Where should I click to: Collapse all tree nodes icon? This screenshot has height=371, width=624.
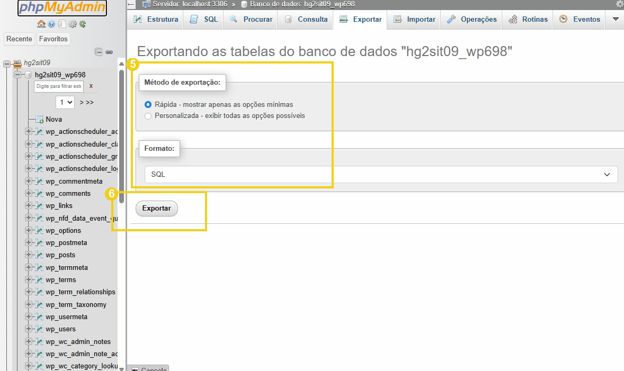99,52
